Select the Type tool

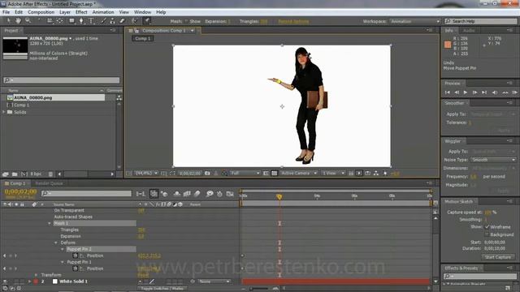91,21
